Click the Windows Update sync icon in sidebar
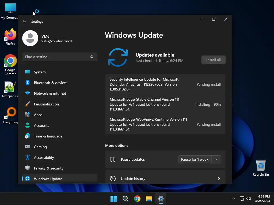This screenshot has height=205, width=274. click(28, 179)
